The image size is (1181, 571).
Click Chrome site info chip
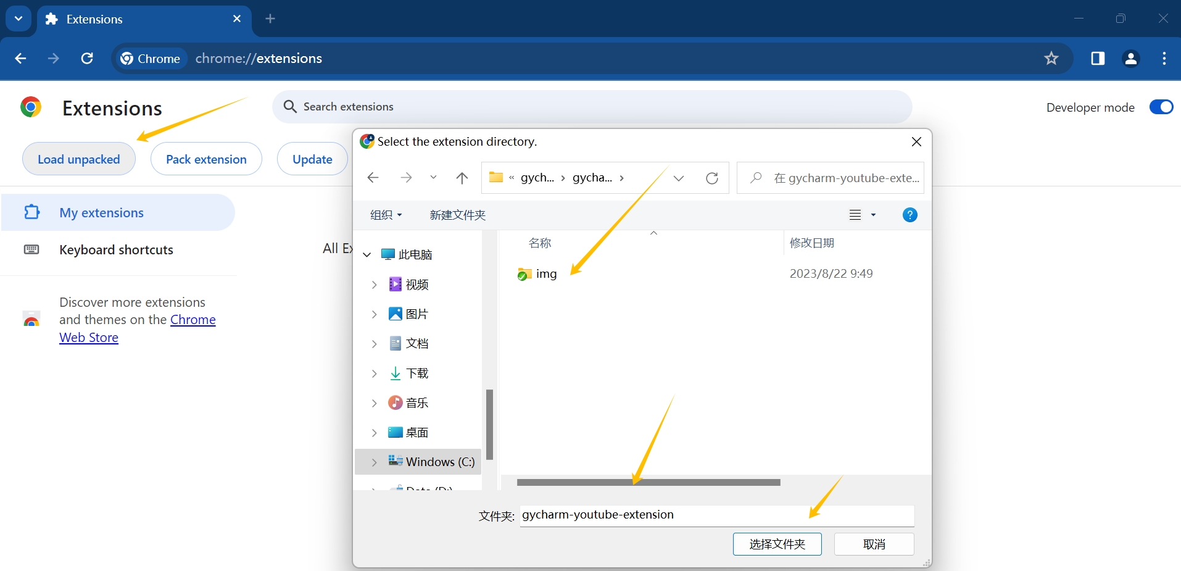(151, 58)
